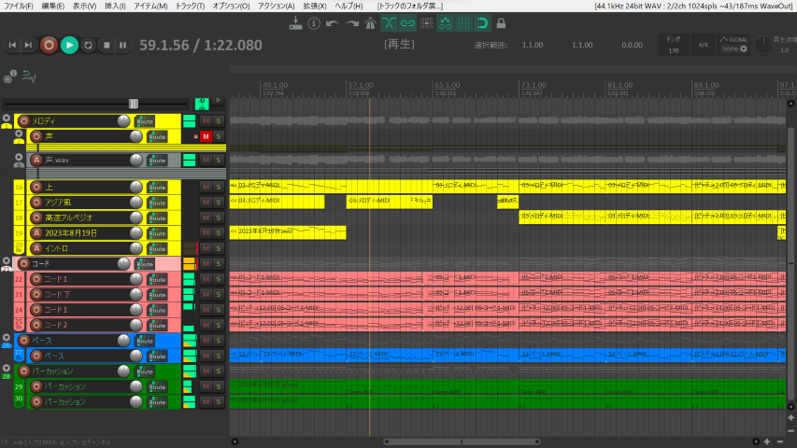Click the transport pause button
This screenshot has height=448, width=797.
click(123, 45)
